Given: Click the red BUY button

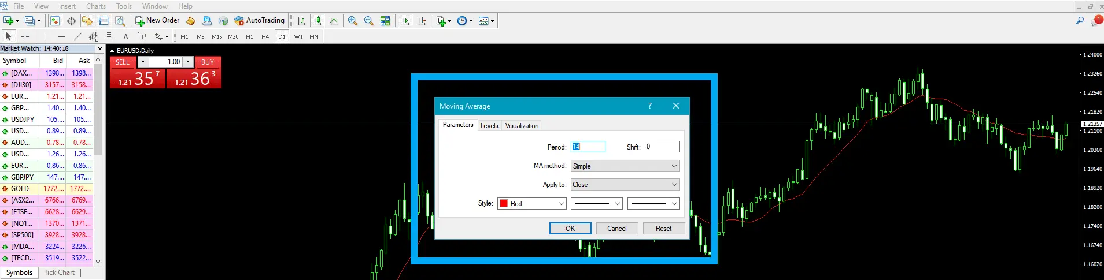Looking at the screenshot, I should pos(208,62).
